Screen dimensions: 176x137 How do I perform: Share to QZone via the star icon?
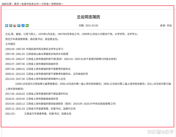click(x=11, y=26)
